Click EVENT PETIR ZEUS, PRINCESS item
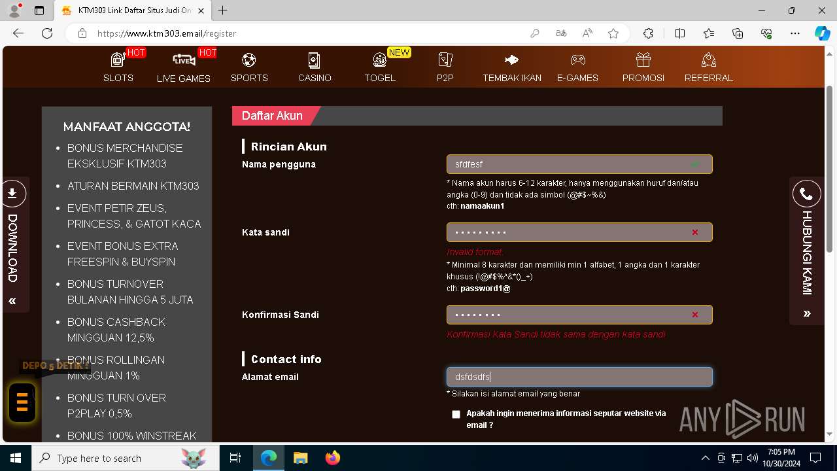The width and height of the screenshot is (837, 471). (134, 216)
